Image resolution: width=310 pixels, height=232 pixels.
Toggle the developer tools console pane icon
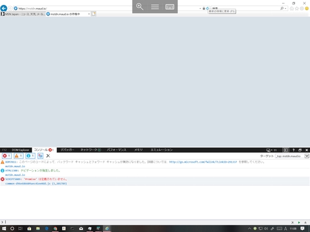[x=286, y=150]
